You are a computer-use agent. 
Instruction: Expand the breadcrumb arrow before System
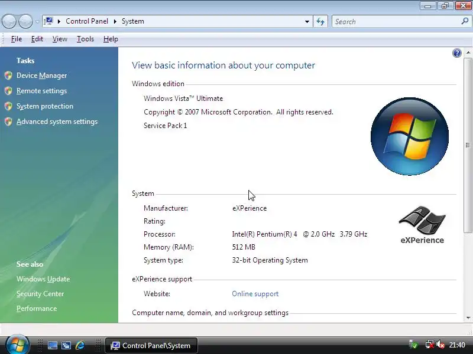[115, 21]
